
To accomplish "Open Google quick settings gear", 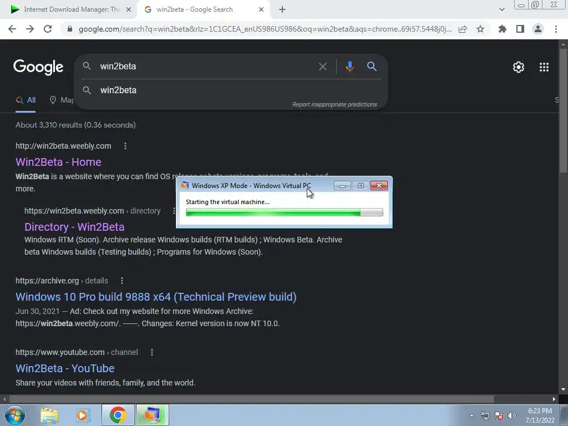I will coord(519,67).
